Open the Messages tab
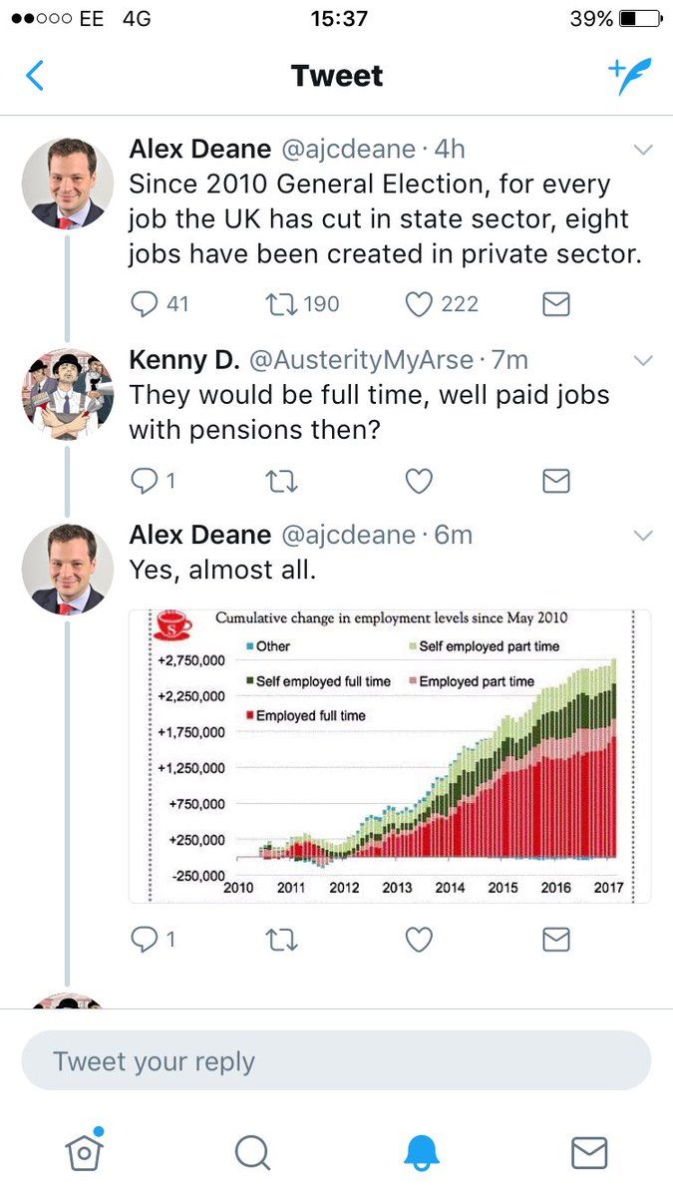673x1197 pixels. pyautogui.click(x=588, y=1153)
